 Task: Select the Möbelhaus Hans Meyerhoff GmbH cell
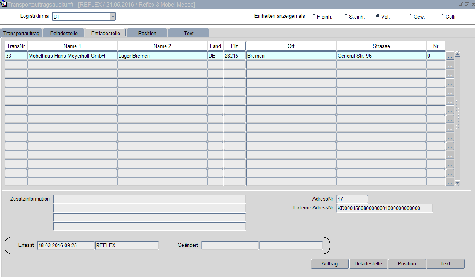tap(72, 56)
